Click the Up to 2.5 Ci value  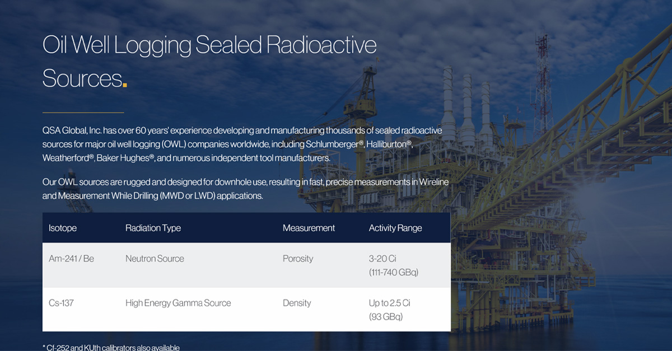pyautogui.click(x=389, y=303)
